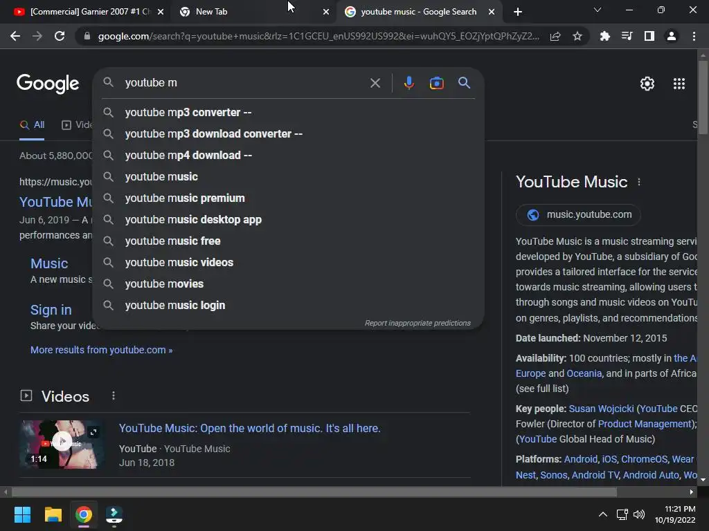
Task: Open the media controls icon in toolbar
Action: [x=627, y=36]
